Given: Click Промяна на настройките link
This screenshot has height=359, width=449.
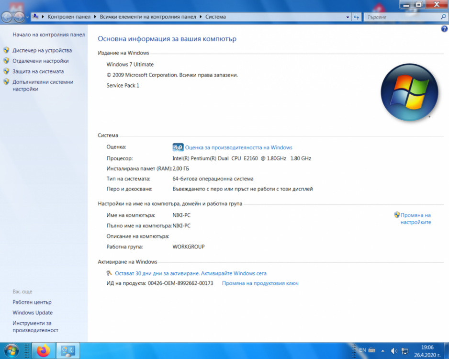Looking at the screenshot, I should coord(415,219).
